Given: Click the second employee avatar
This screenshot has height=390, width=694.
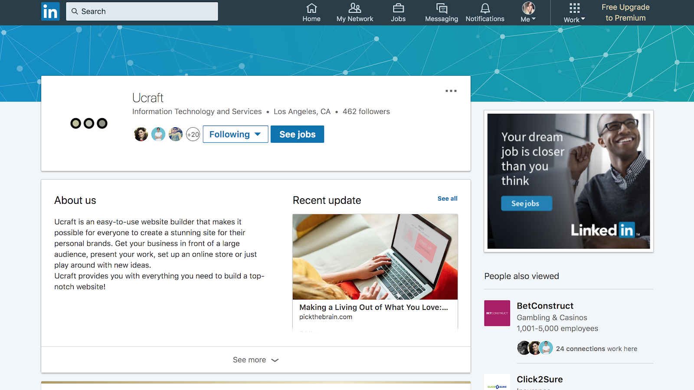Looking at the screenshot, I should [x=158, y=134].
